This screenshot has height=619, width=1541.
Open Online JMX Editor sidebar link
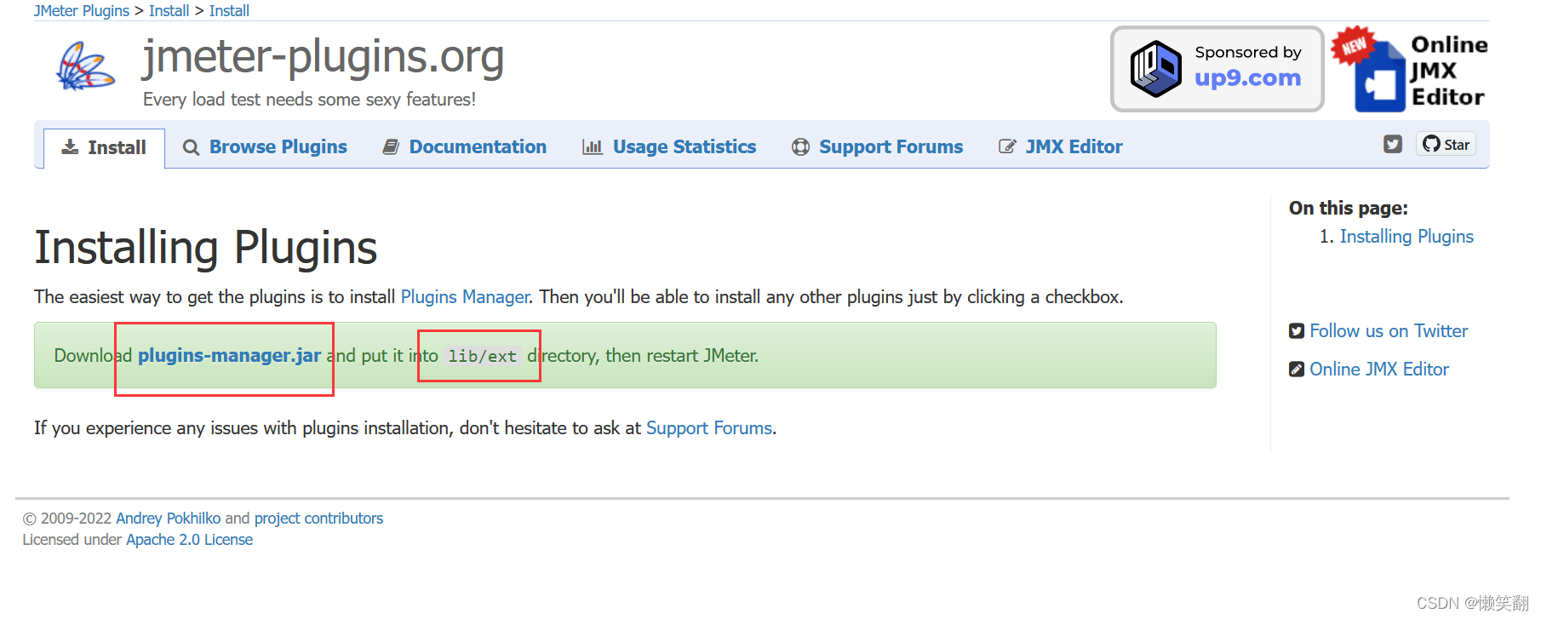coord(1379,370)
